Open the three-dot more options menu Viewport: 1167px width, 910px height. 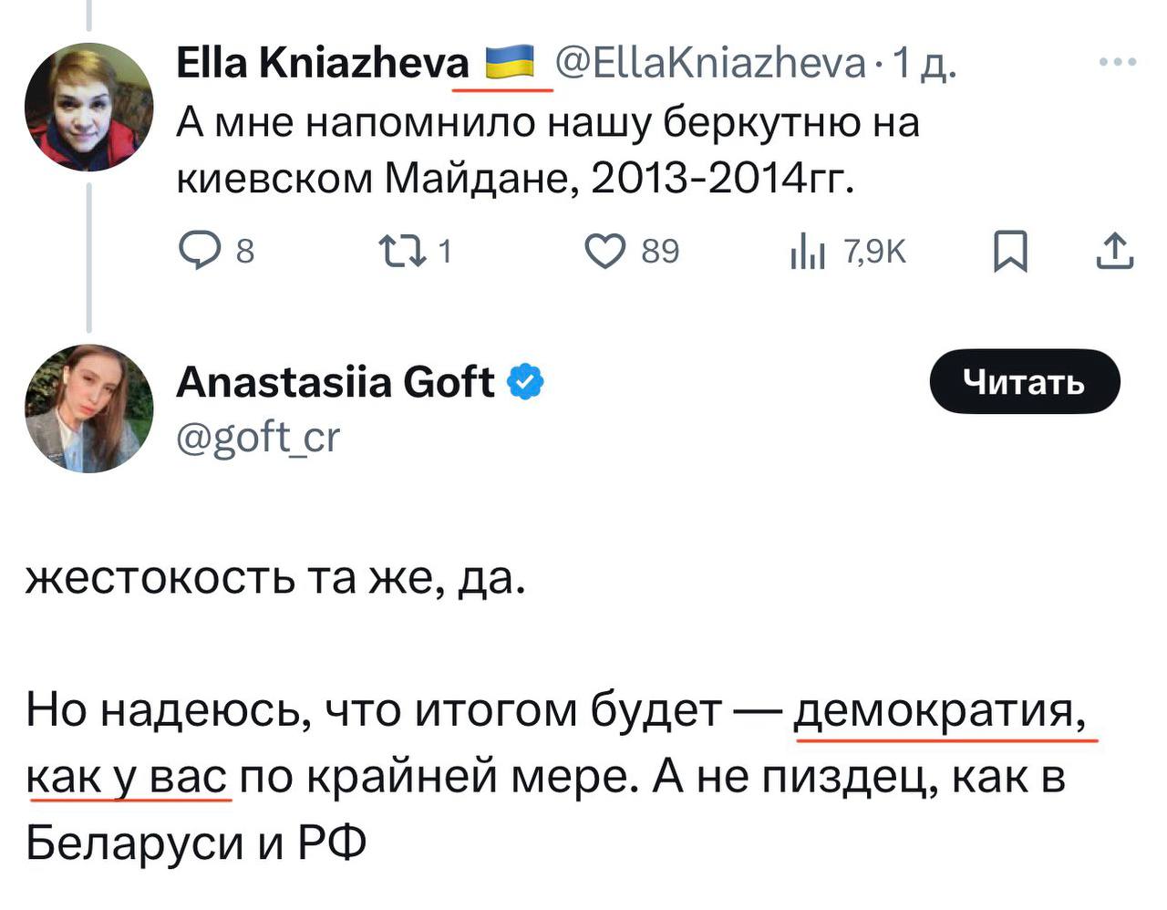click(x=1118, y=63)
